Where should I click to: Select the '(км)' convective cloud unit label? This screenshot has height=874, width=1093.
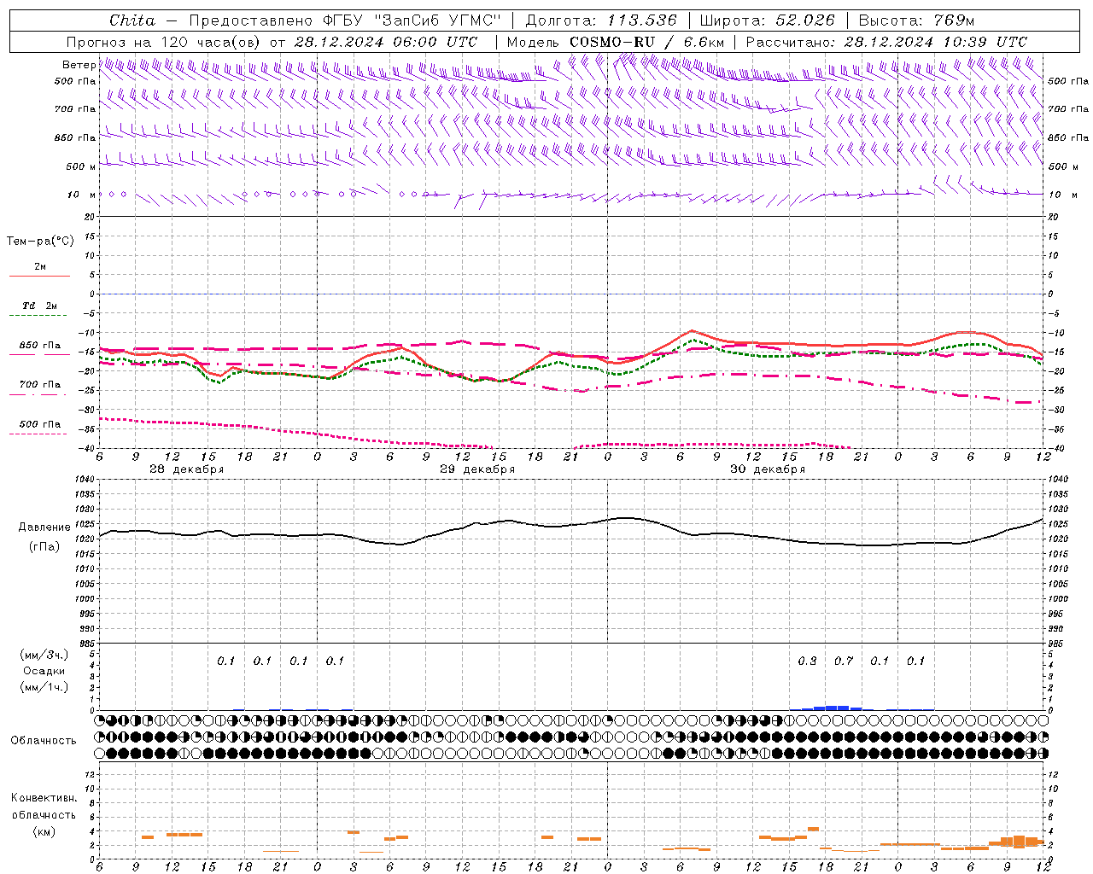[x=44, y=831]
